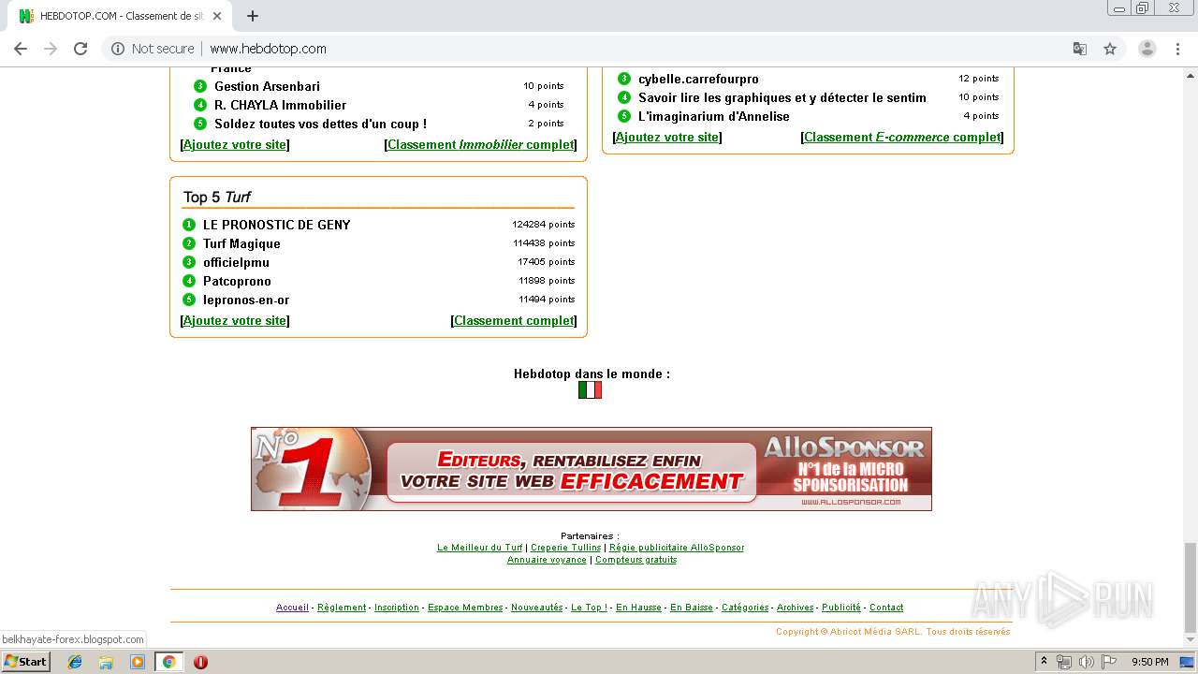Go to Accueil in footer menu
1198x674 pixels.
click(292, 608)
